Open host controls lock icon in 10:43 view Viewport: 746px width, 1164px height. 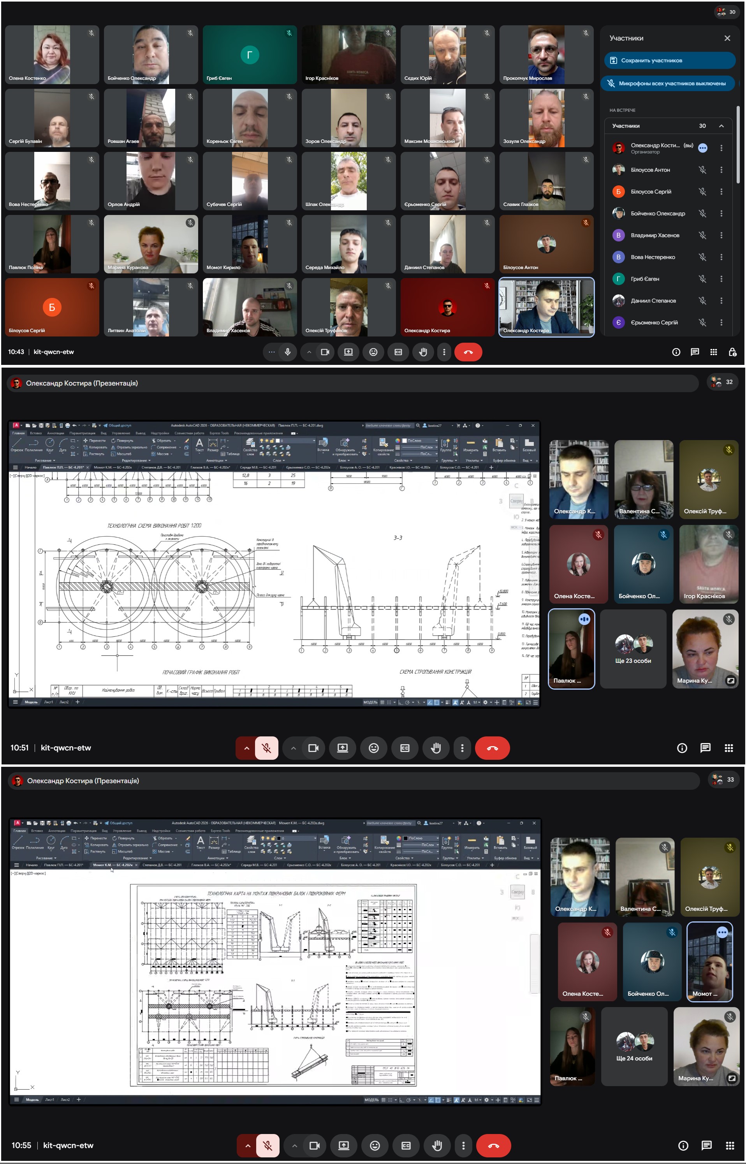(x=732, y=352)
